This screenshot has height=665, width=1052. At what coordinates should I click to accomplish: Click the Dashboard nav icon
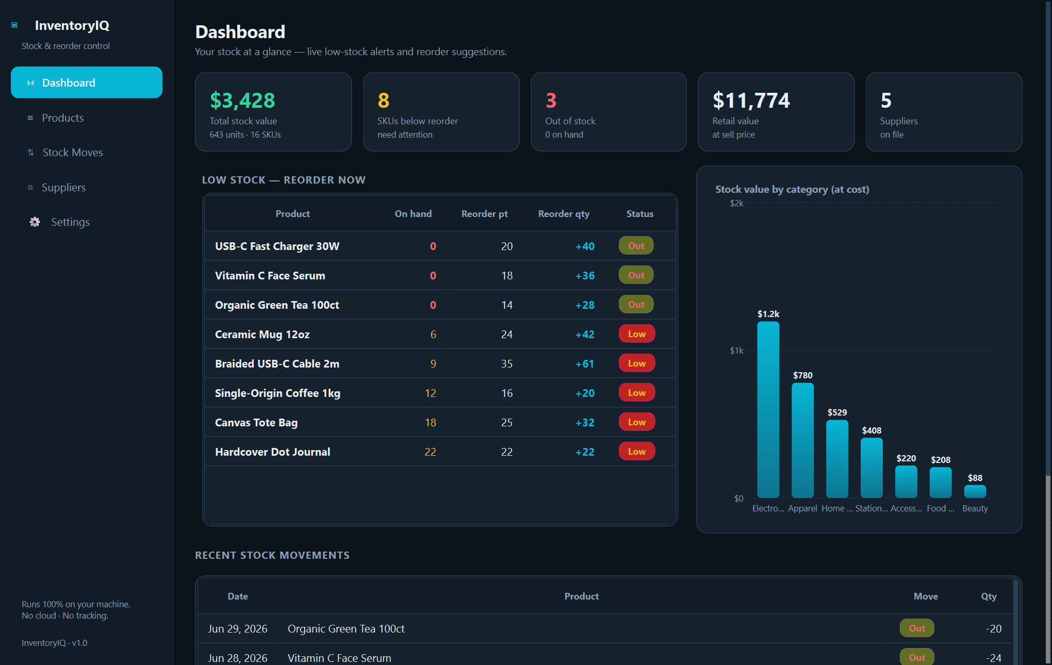coord(30,83)
